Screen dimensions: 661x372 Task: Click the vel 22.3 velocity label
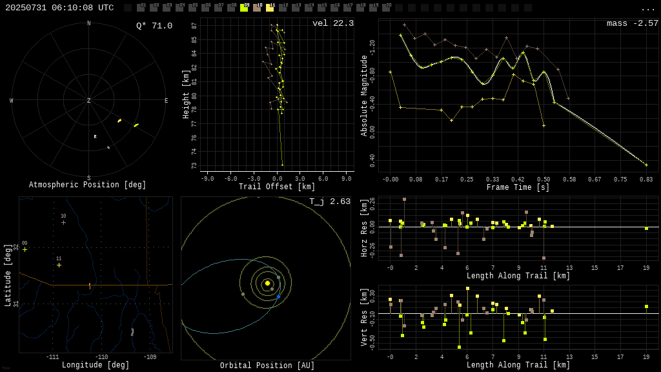(x=333, y=23)
